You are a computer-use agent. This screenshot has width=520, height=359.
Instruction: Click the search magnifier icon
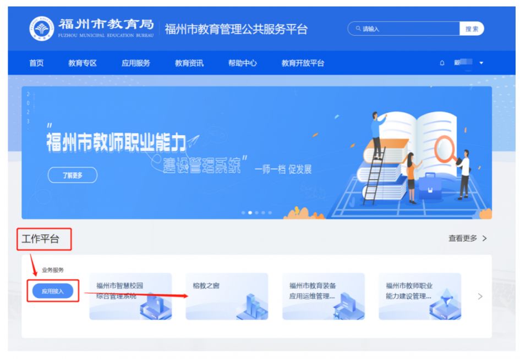tap(358, 29)
